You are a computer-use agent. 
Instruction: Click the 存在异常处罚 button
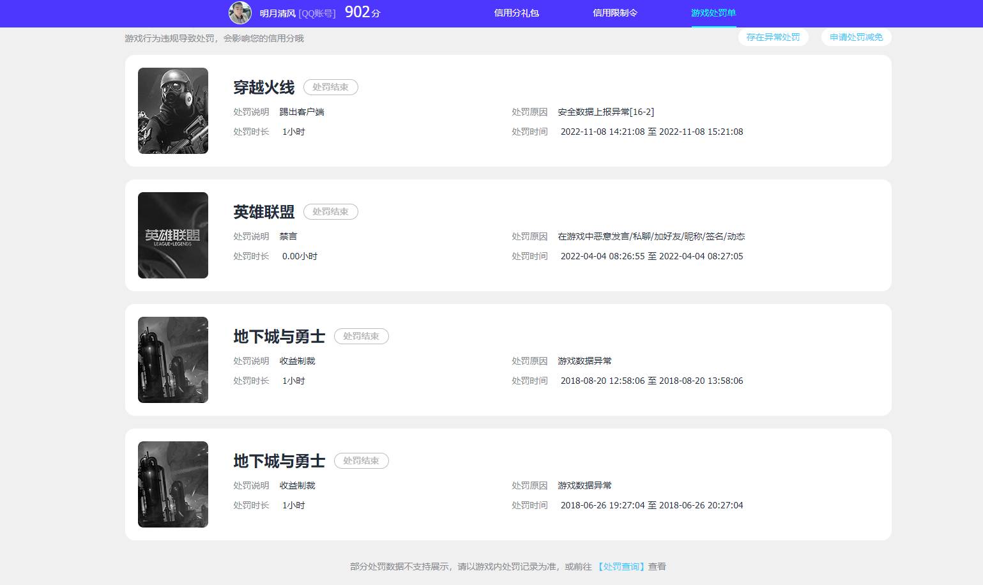coord(773,37)
